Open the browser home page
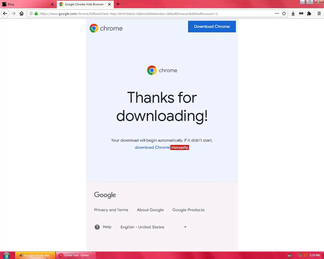This screenshot has width=324, height=259. [22, 14]
